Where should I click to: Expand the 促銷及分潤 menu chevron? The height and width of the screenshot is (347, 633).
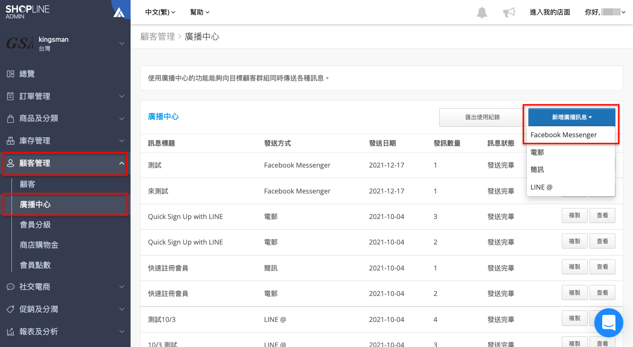tap(122, 309)
